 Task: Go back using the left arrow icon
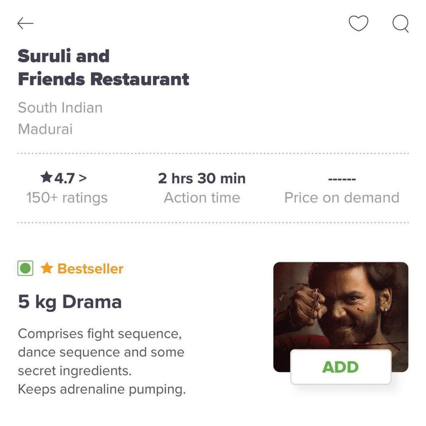click(25, 23)
